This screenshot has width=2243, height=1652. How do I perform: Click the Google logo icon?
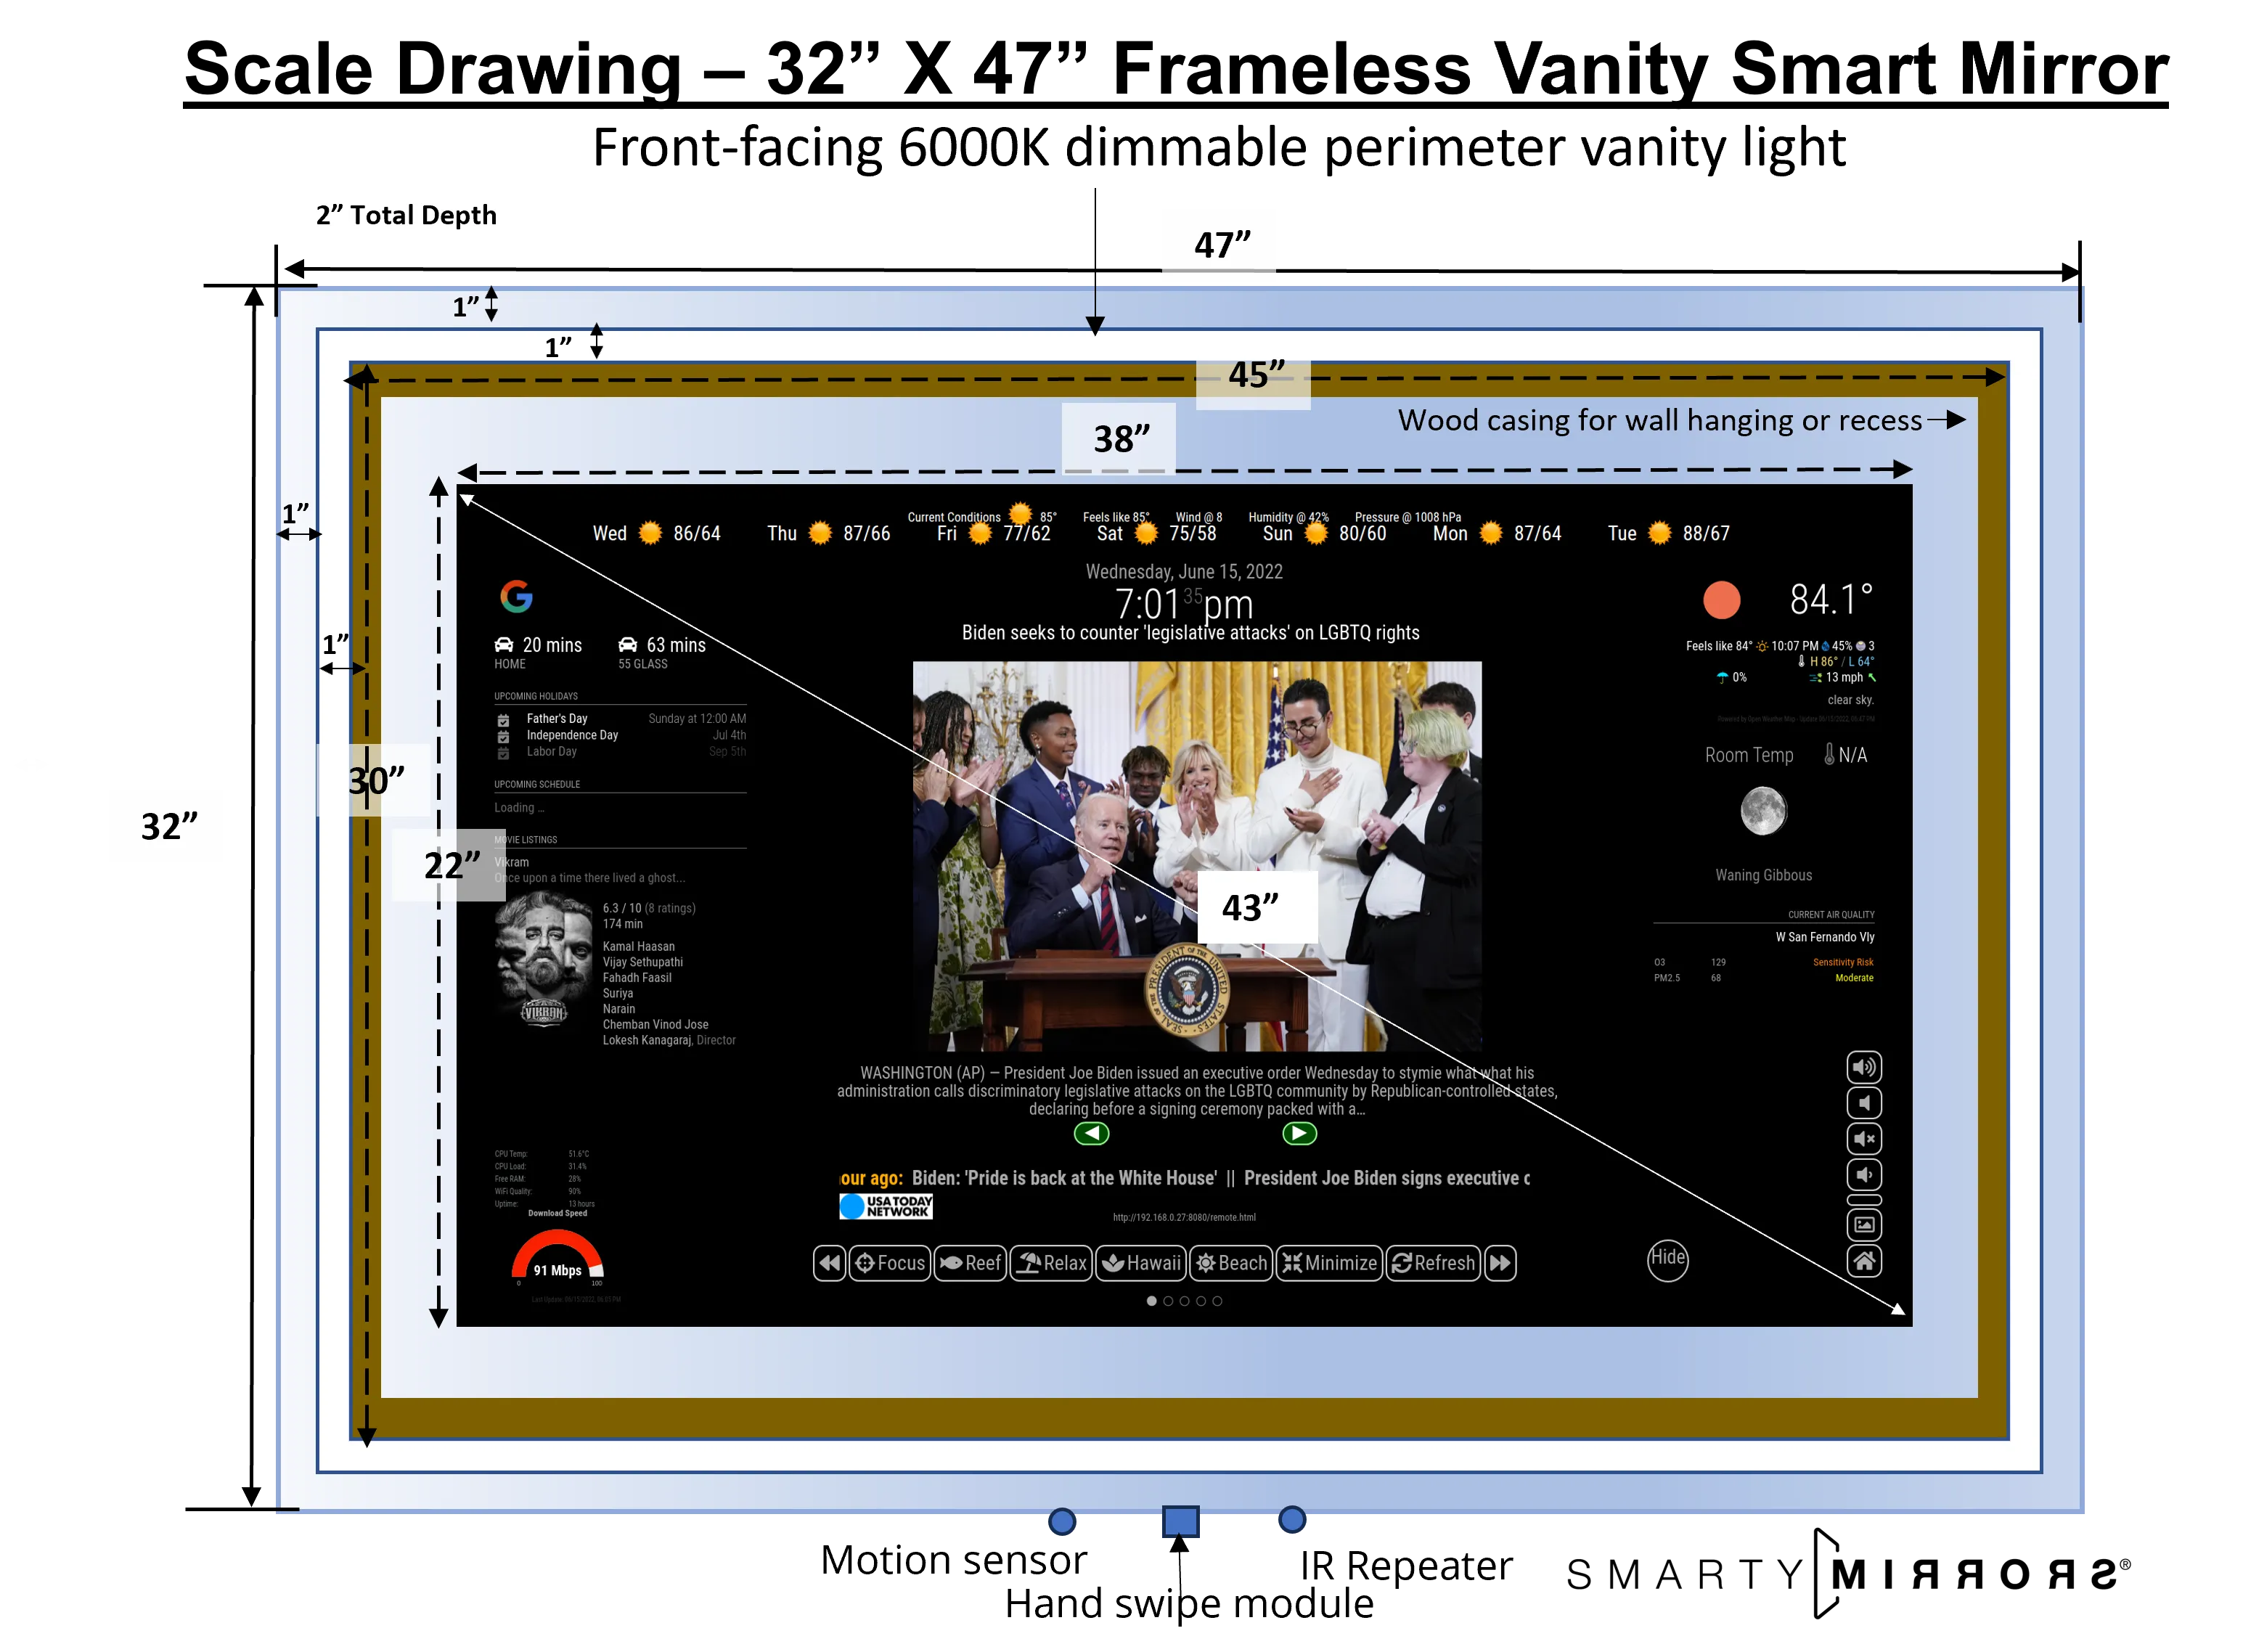point(516,597)
